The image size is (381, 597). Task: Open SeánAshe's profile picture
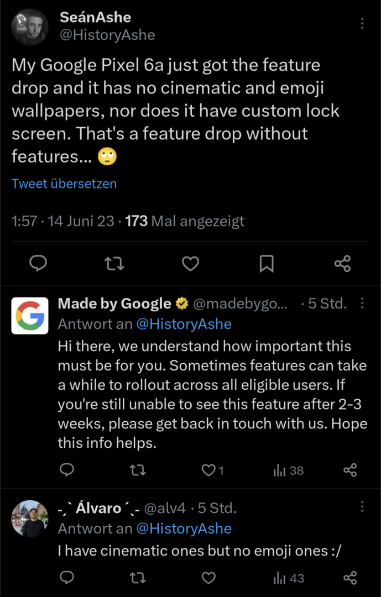30,27
